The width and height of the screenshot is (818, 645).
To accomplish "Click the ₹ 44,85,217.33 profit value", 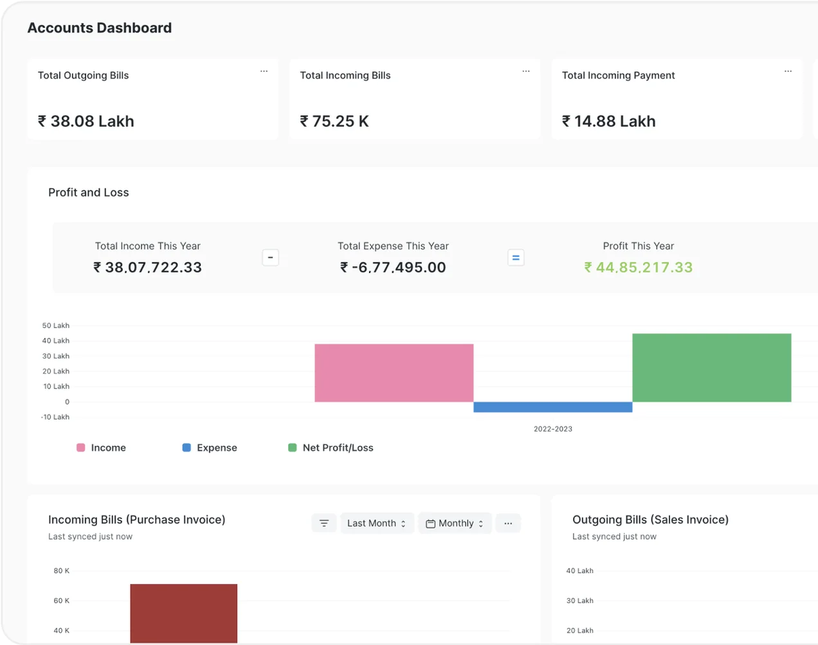I will click(639, 267).
